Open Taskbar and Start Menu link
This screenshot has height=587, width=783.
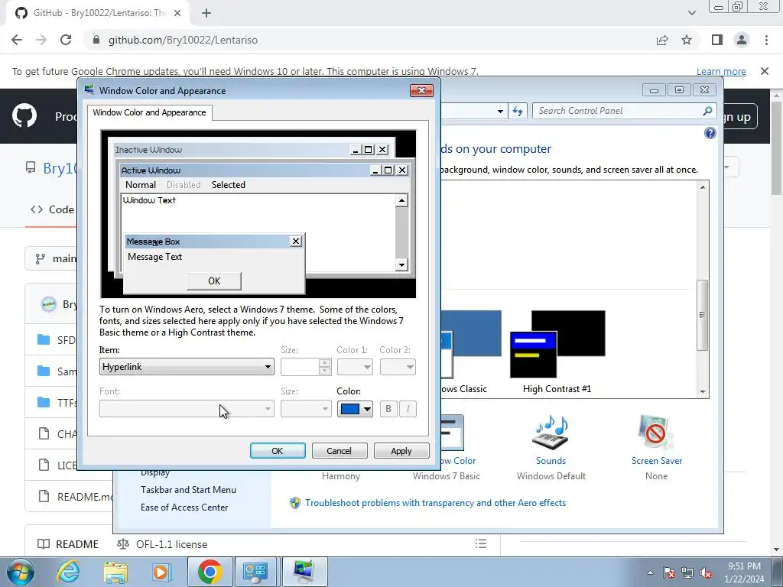point(188,490)
